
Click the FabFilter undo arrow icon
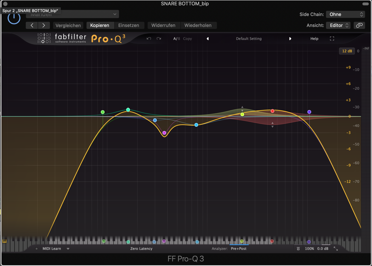tap(149, 39)
